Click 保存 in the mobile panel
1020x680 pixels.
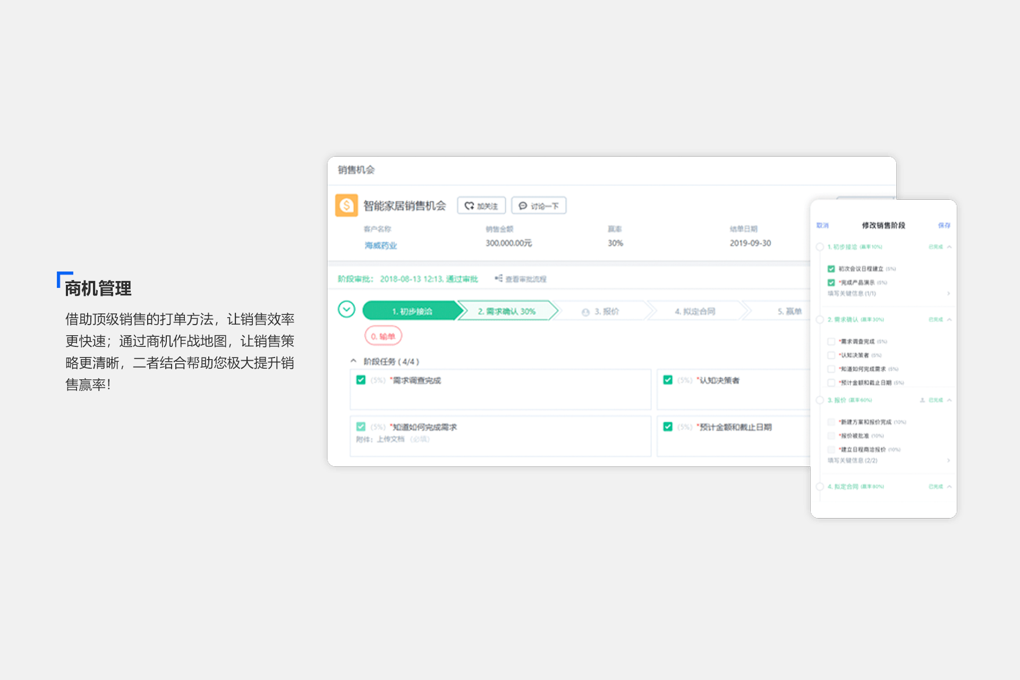pos(944,225)
